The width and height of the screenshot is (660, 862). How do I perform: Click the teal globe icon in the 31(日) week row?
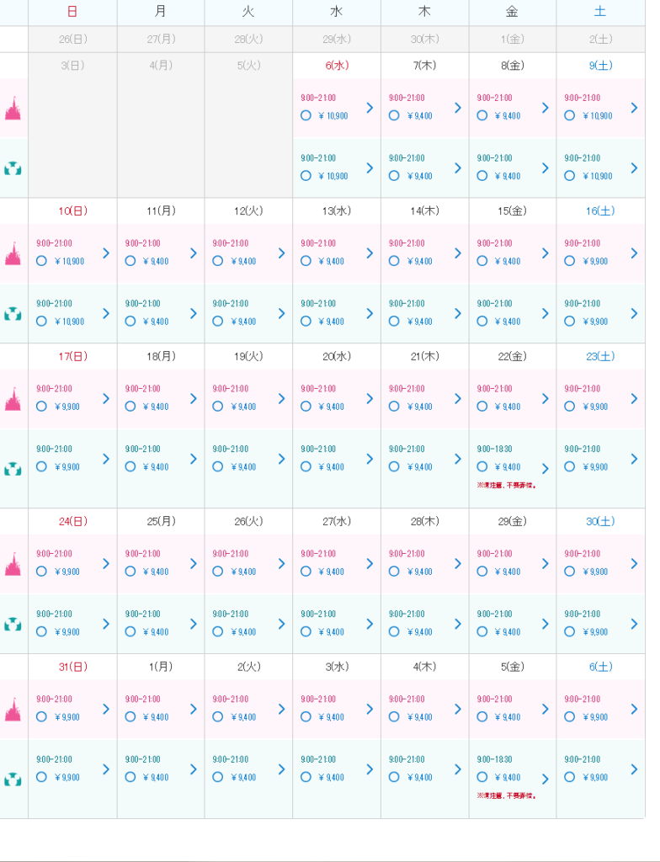pos(13,780)
